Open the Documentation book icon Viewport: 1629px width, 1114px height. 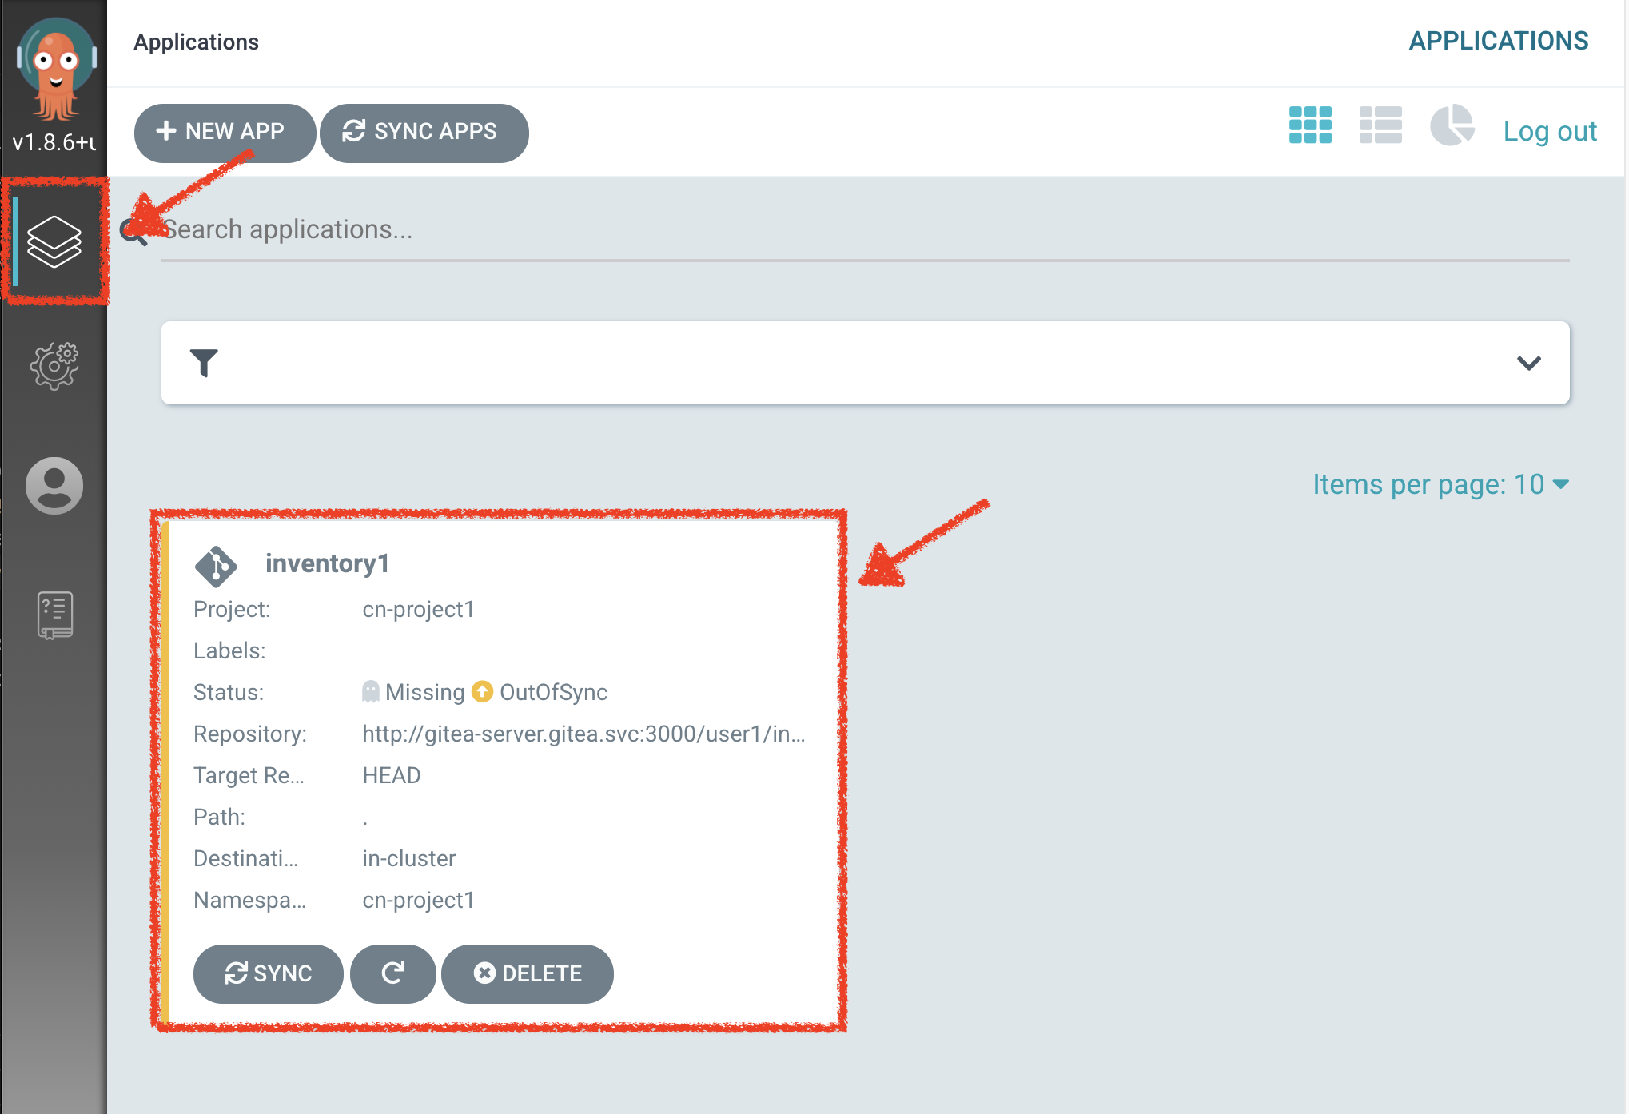(x=54, y=614)
